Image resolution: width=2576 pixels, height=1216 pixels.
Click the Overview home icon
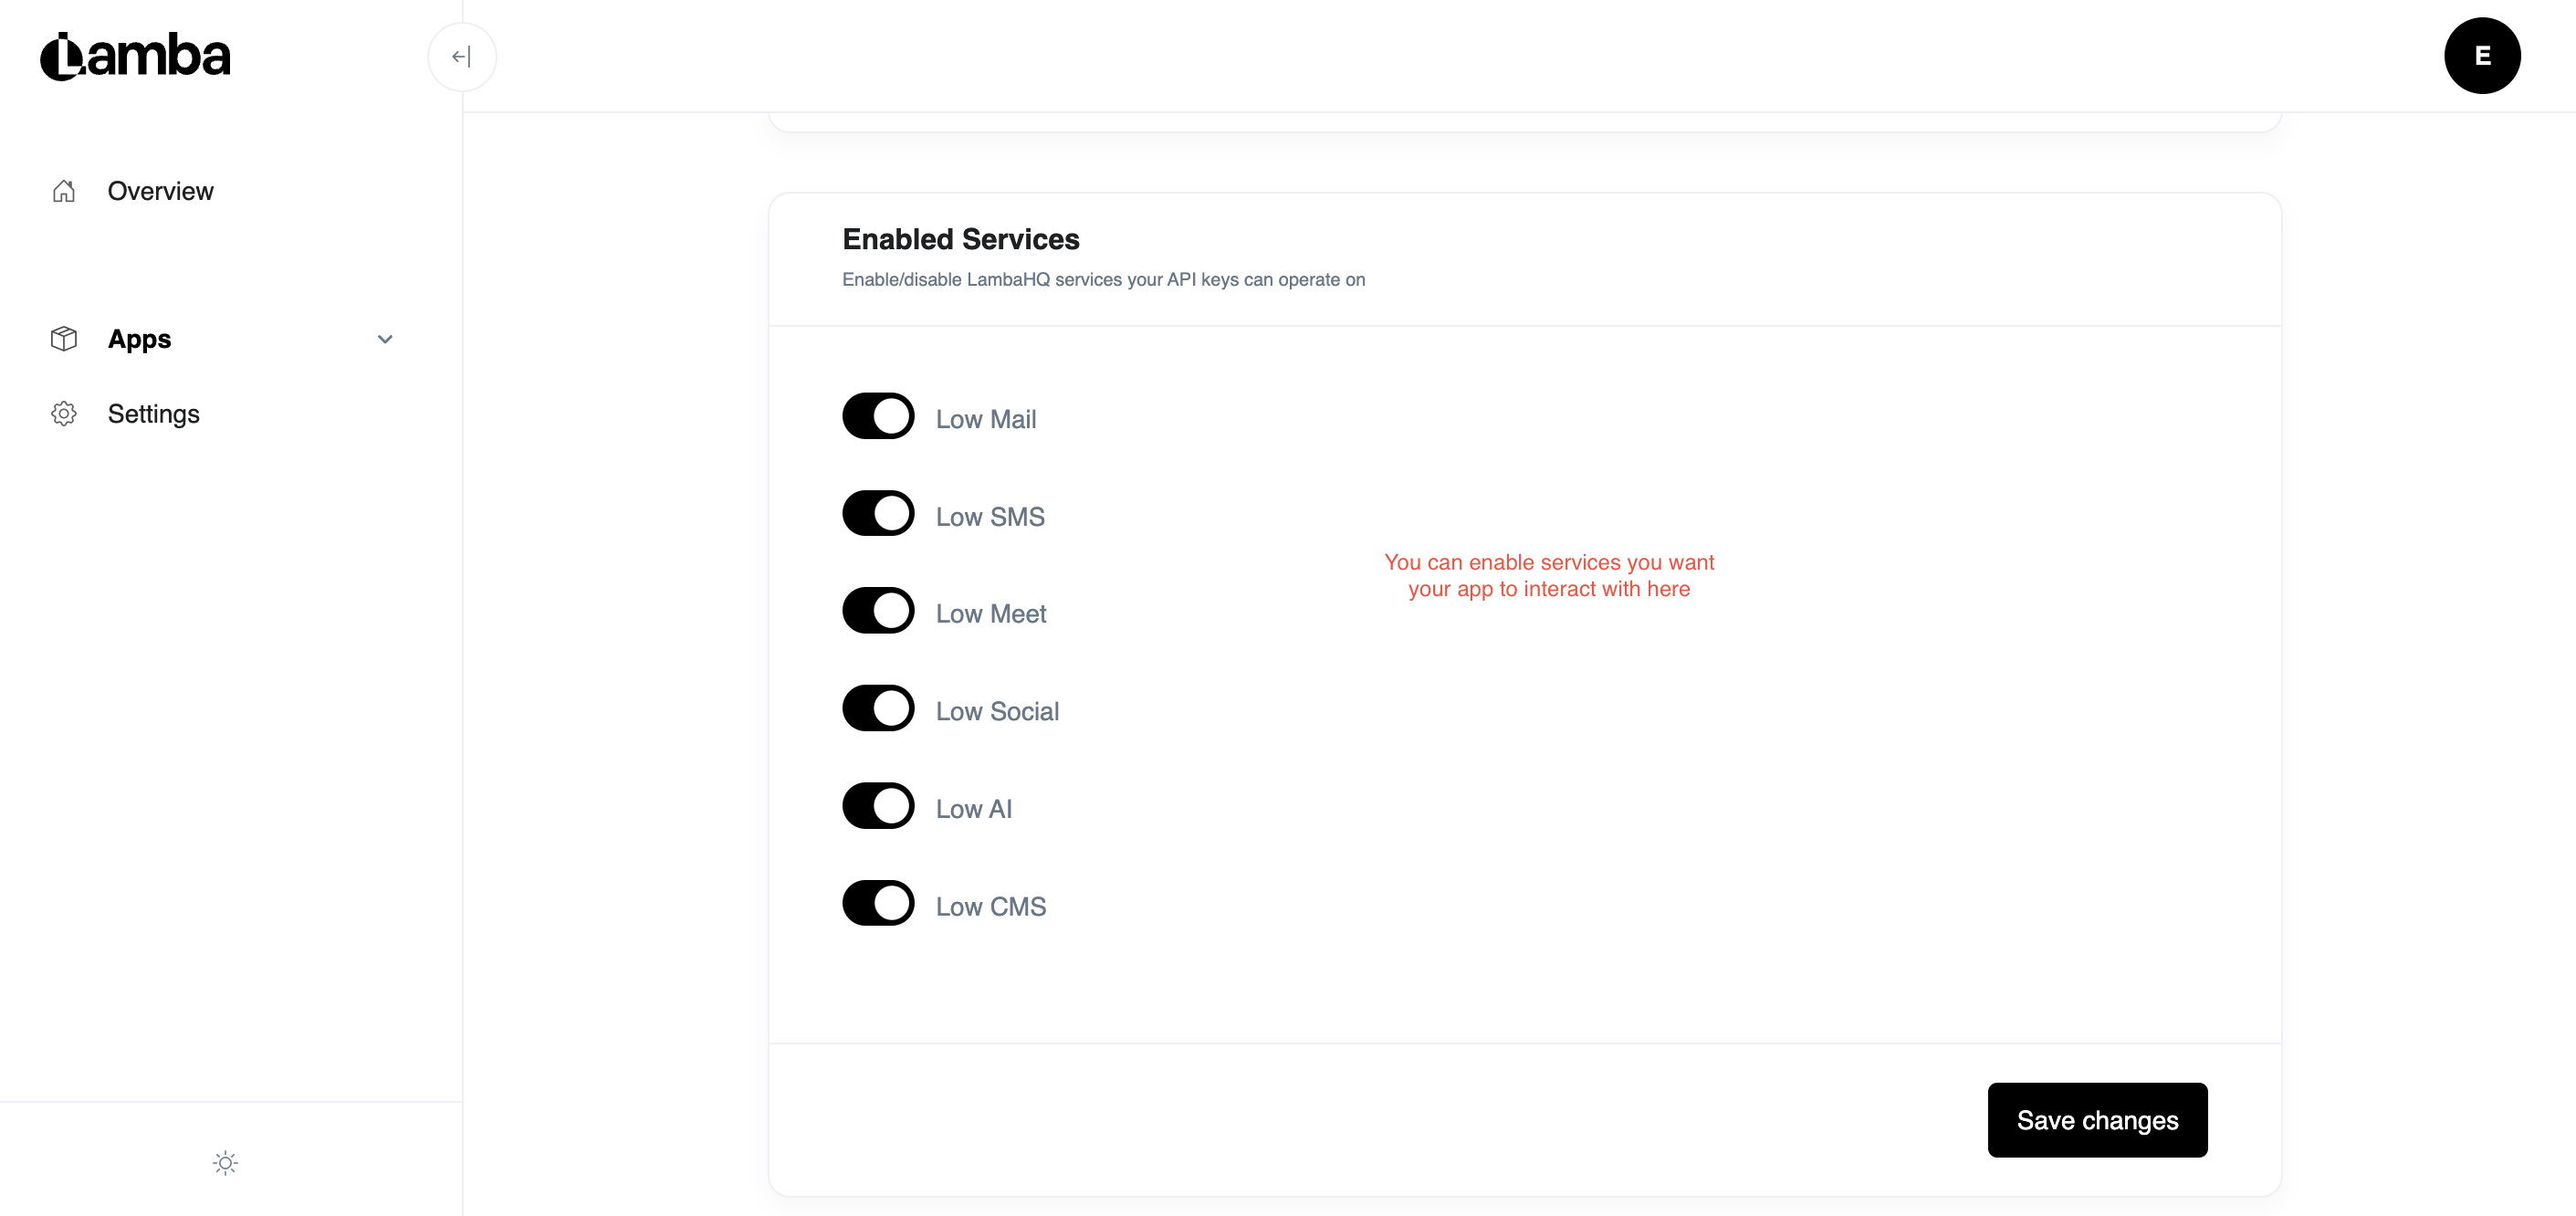(64, 190)
